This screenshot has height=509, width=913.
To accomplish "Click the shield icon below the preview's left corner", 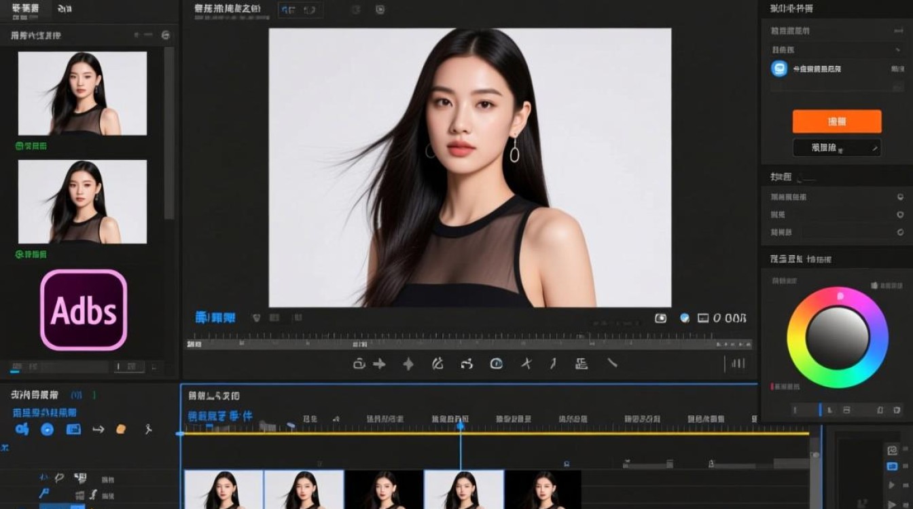I will pyautogui.click(x=256, y=317).
